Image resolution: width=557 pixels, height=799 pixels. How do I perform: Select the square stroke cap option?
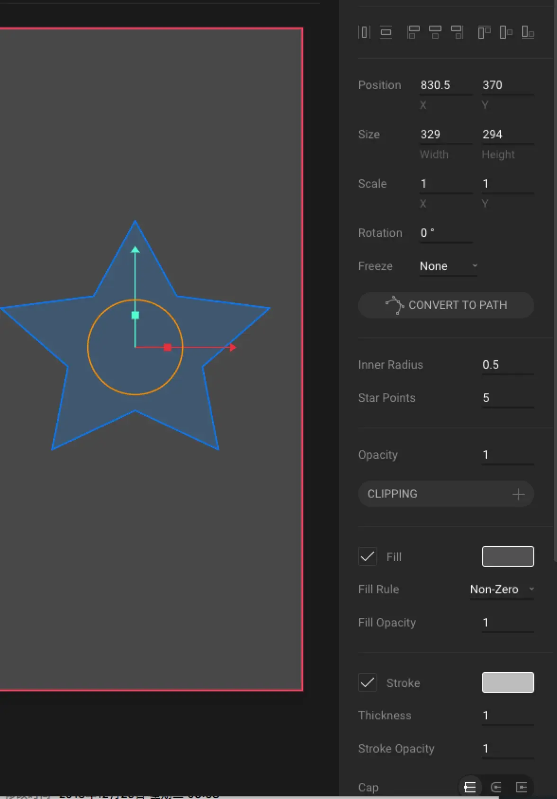click(x=521, y=787)
